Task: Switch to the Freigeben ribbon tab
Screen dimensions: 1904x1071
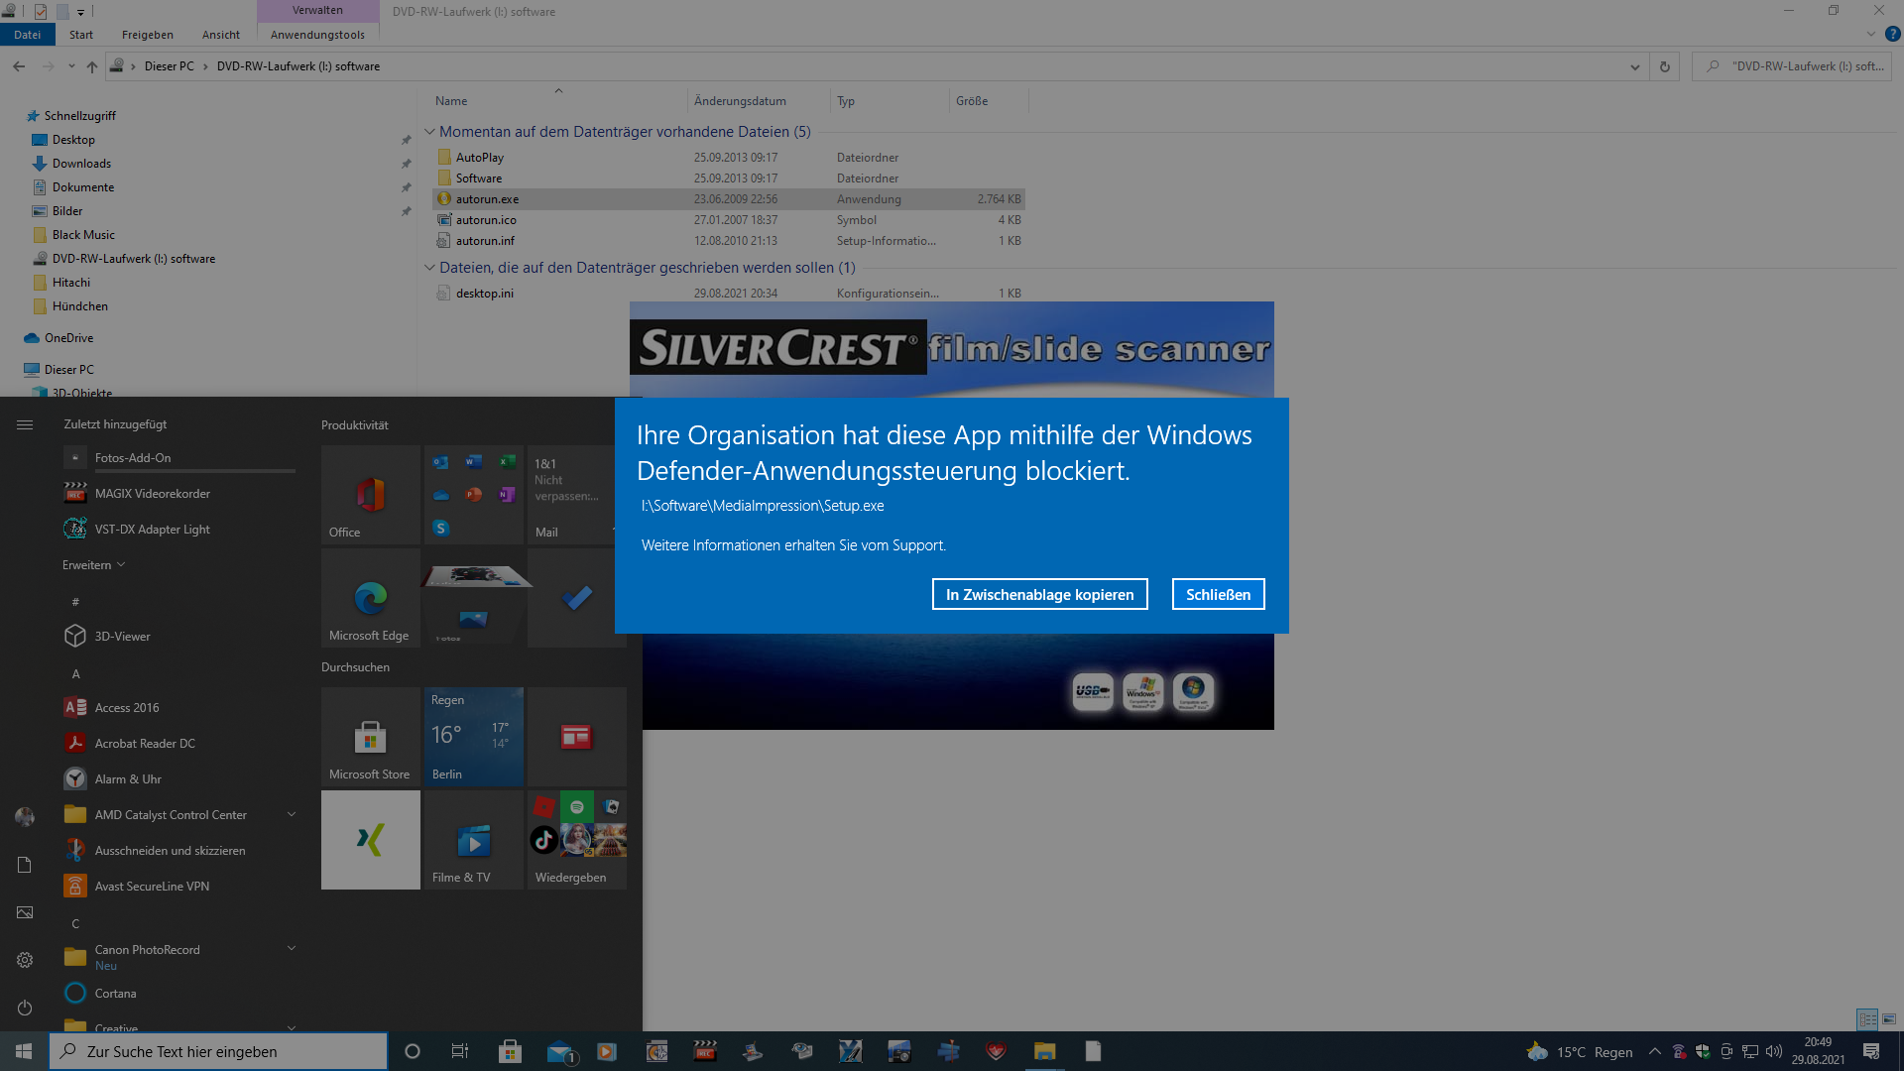Action: click(x=148, y=35)
